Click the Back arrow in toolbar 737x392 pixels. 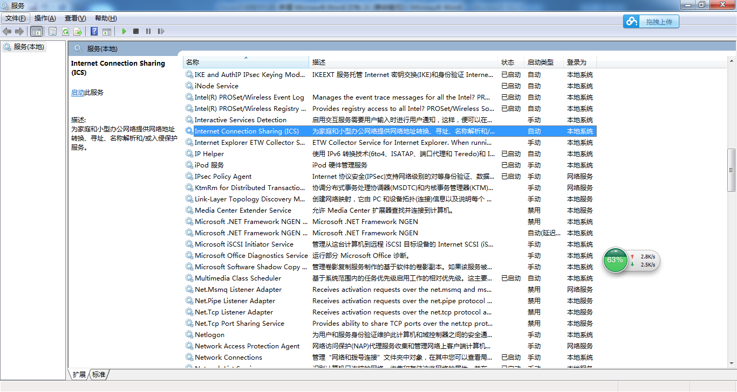pyautogui.click(x=7, y=32)
